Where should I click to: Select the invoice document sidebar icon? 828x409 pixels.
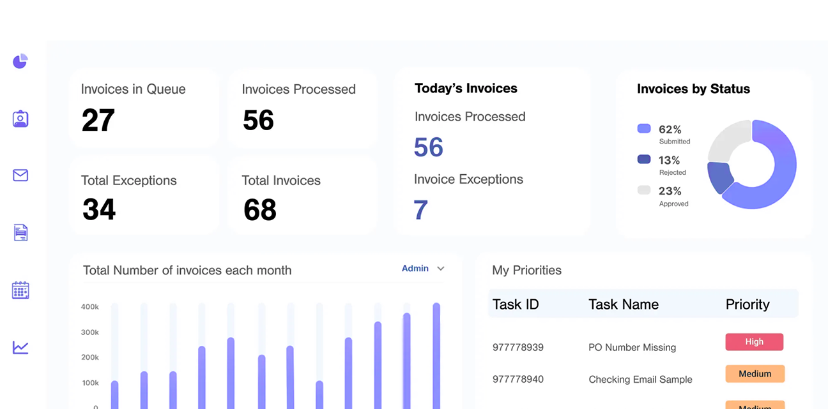pos(20,233)
